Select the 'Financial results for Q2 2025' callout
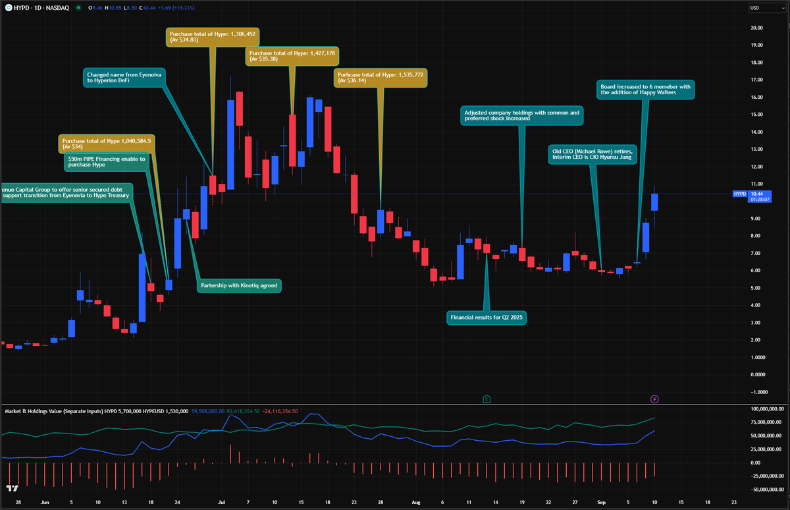 click(x=486, y=318)
